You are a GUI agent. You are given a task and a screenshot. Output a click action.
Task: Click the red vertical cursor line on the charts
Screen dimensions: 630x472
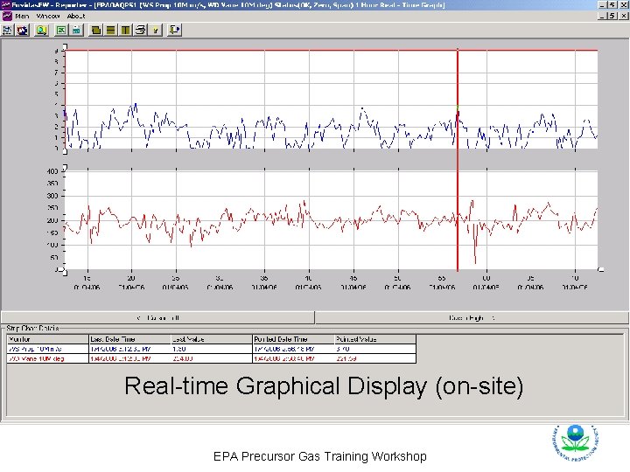(x=458, y=161)
